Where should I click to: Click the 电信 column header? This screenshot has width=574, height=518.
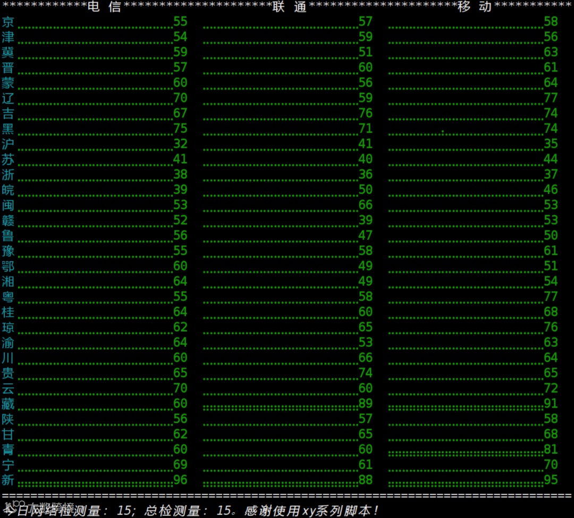(x=104, y=6)
